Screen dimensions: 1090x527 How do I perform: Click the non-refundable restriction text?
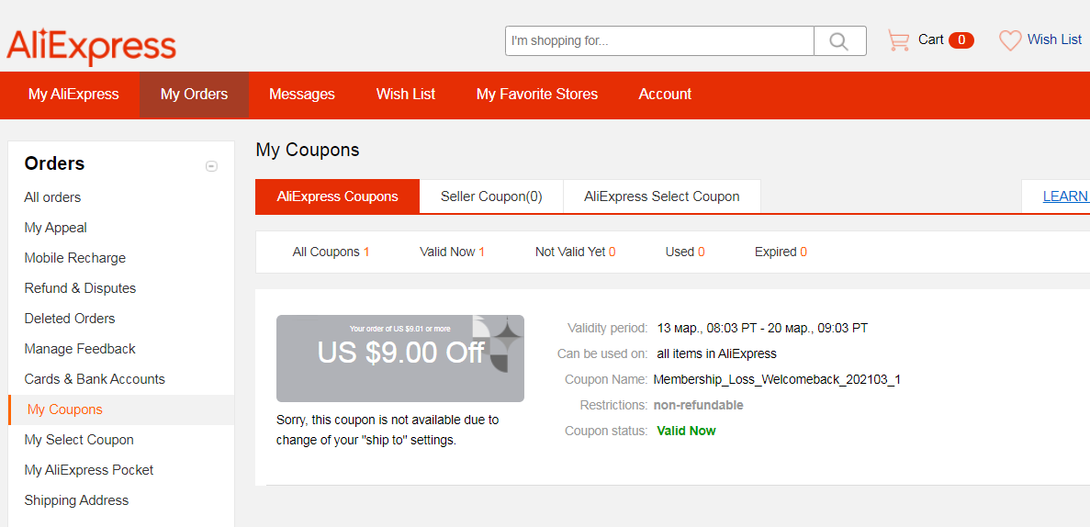[x=699, y=405]
